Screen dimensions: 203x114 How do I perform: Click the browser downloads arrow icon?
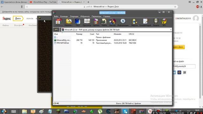[x=201, y=7]
